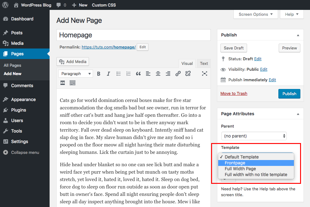This screenshot has width=310, height=207.
Task: Click the Publish button
Action: (289, 94)
